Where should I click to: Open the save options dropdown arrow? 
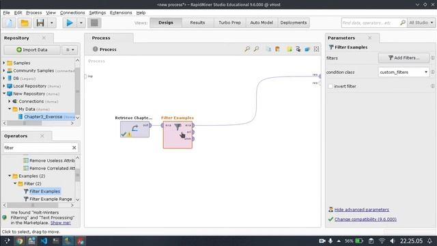(x=52, y=23)
